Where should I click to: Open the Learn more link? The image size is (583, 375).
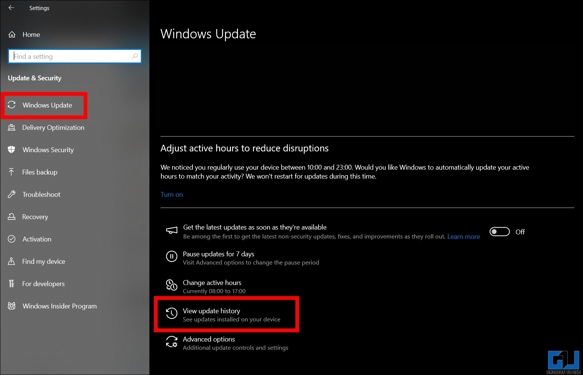tap(463, 236)
